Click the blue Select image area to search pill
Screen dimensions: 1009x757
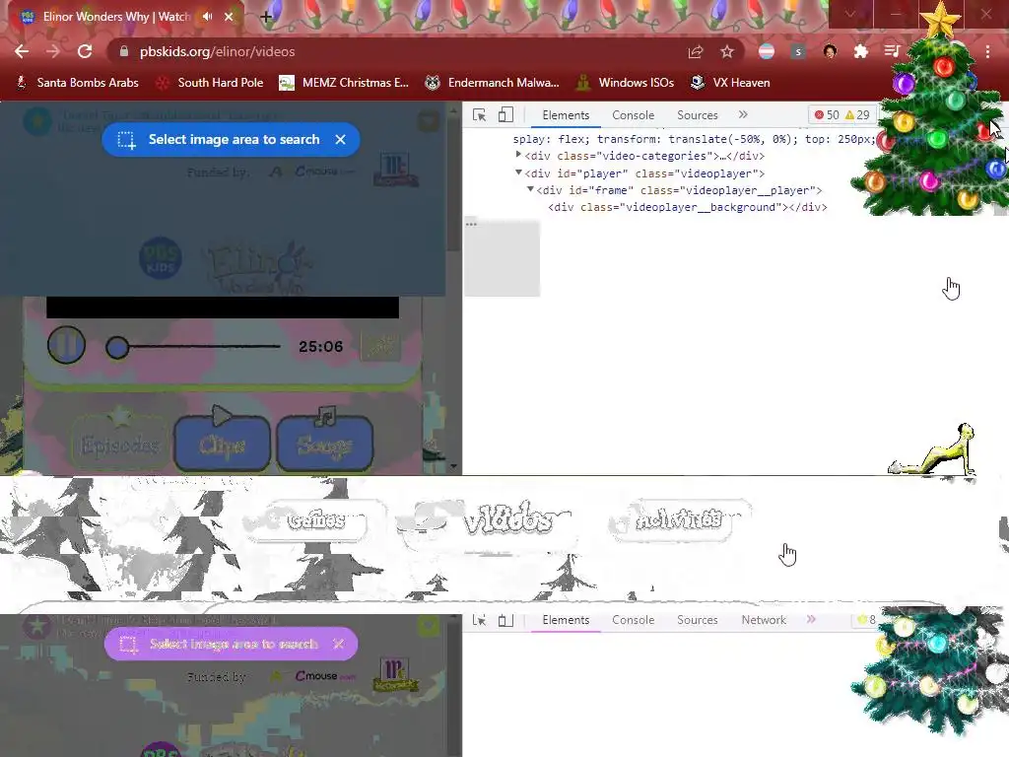pos(231,139)
